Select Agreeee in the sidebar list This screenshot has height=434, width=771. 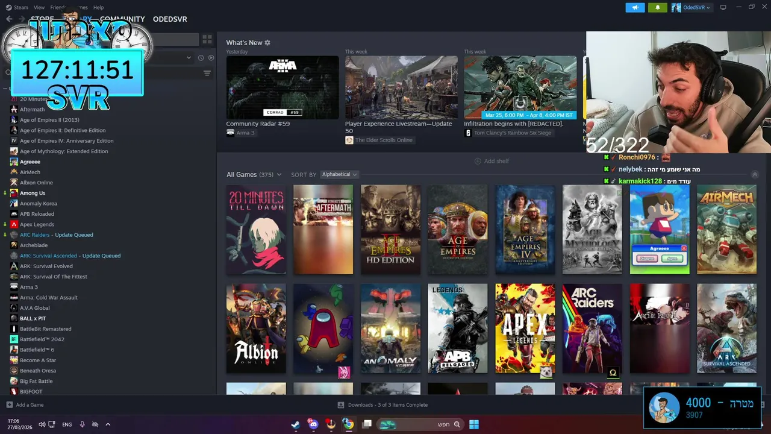[30, 162]
